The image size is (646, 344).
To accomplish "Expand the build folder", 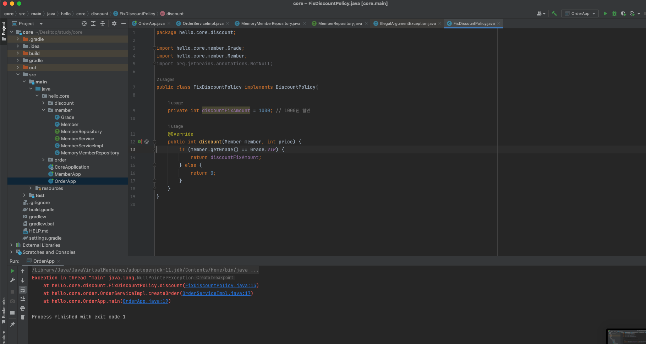I will click(18, 53).
